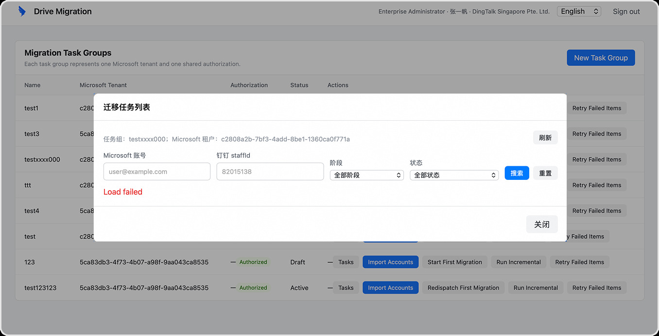
Task: Click Retry Failed Items in the test1 row
Action: pyautogui.click(x=597, y=108)
